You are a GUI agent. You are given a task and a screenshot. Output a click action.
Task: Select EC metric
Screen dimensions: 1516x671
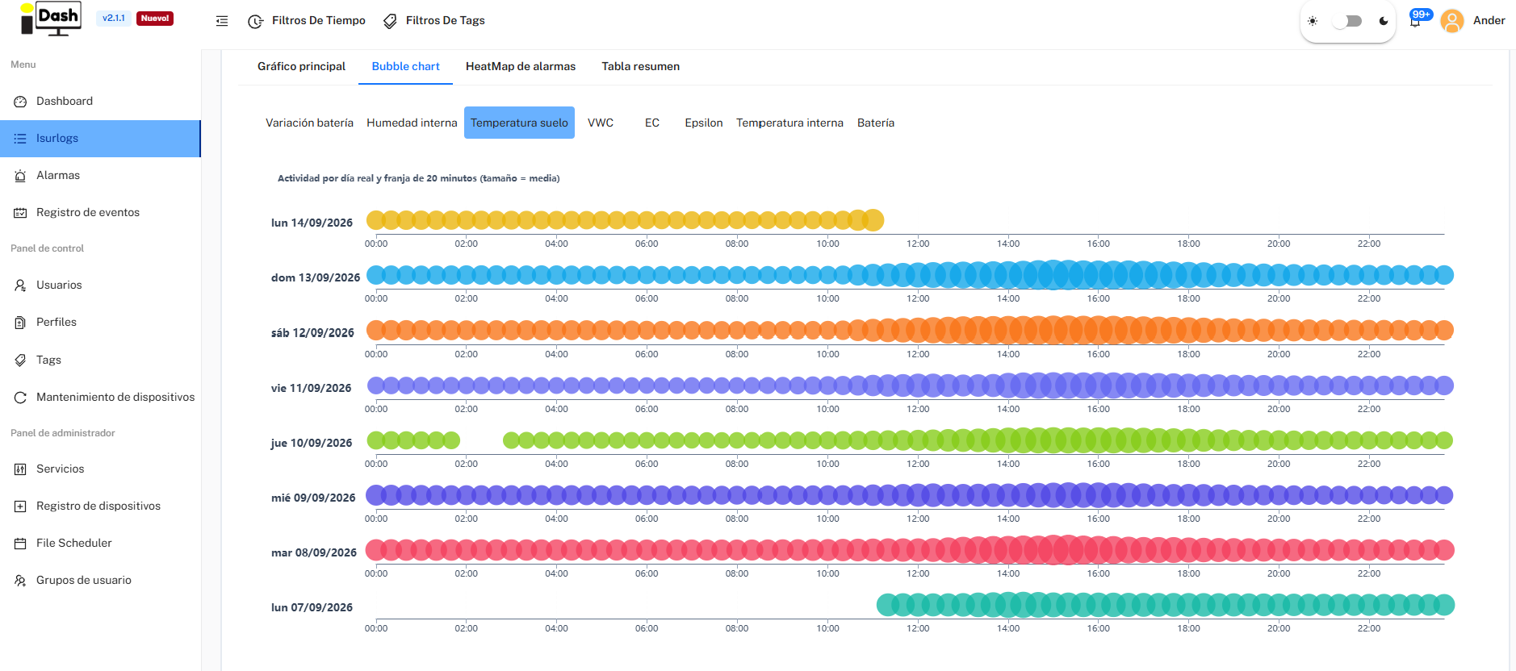click(x=652, y=123)
